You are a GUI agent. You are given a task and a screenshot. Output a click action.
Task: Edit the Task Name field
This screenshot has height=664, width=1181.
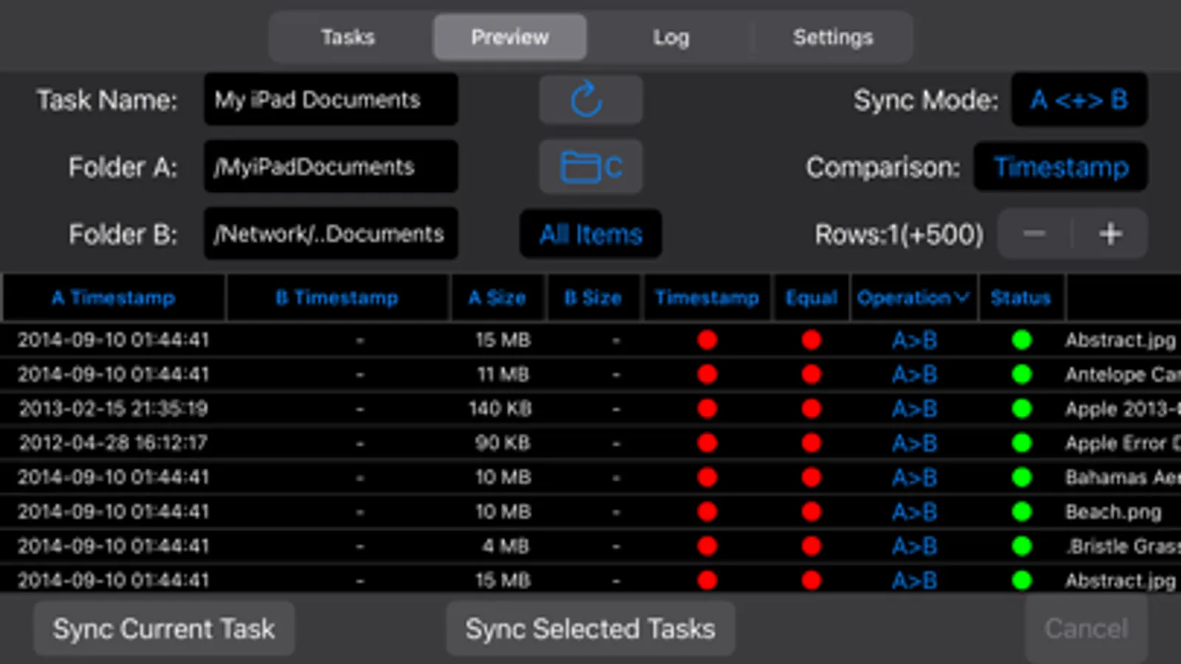point(331,100)
